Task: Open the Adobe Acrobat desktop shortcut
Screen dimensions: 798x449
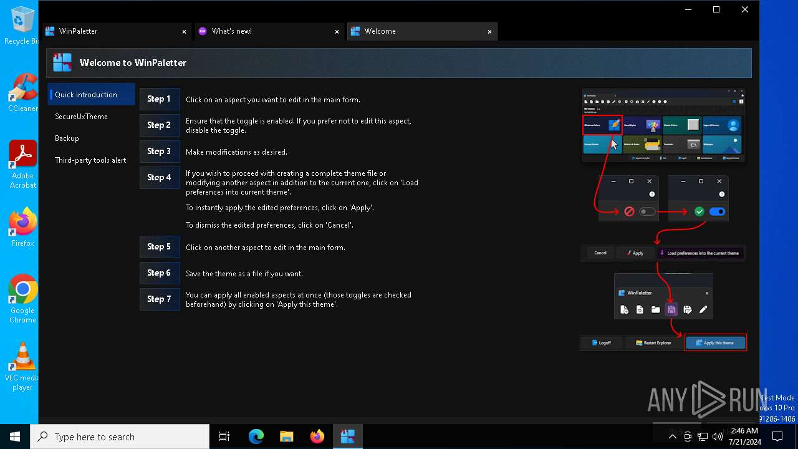Action: 22,165
